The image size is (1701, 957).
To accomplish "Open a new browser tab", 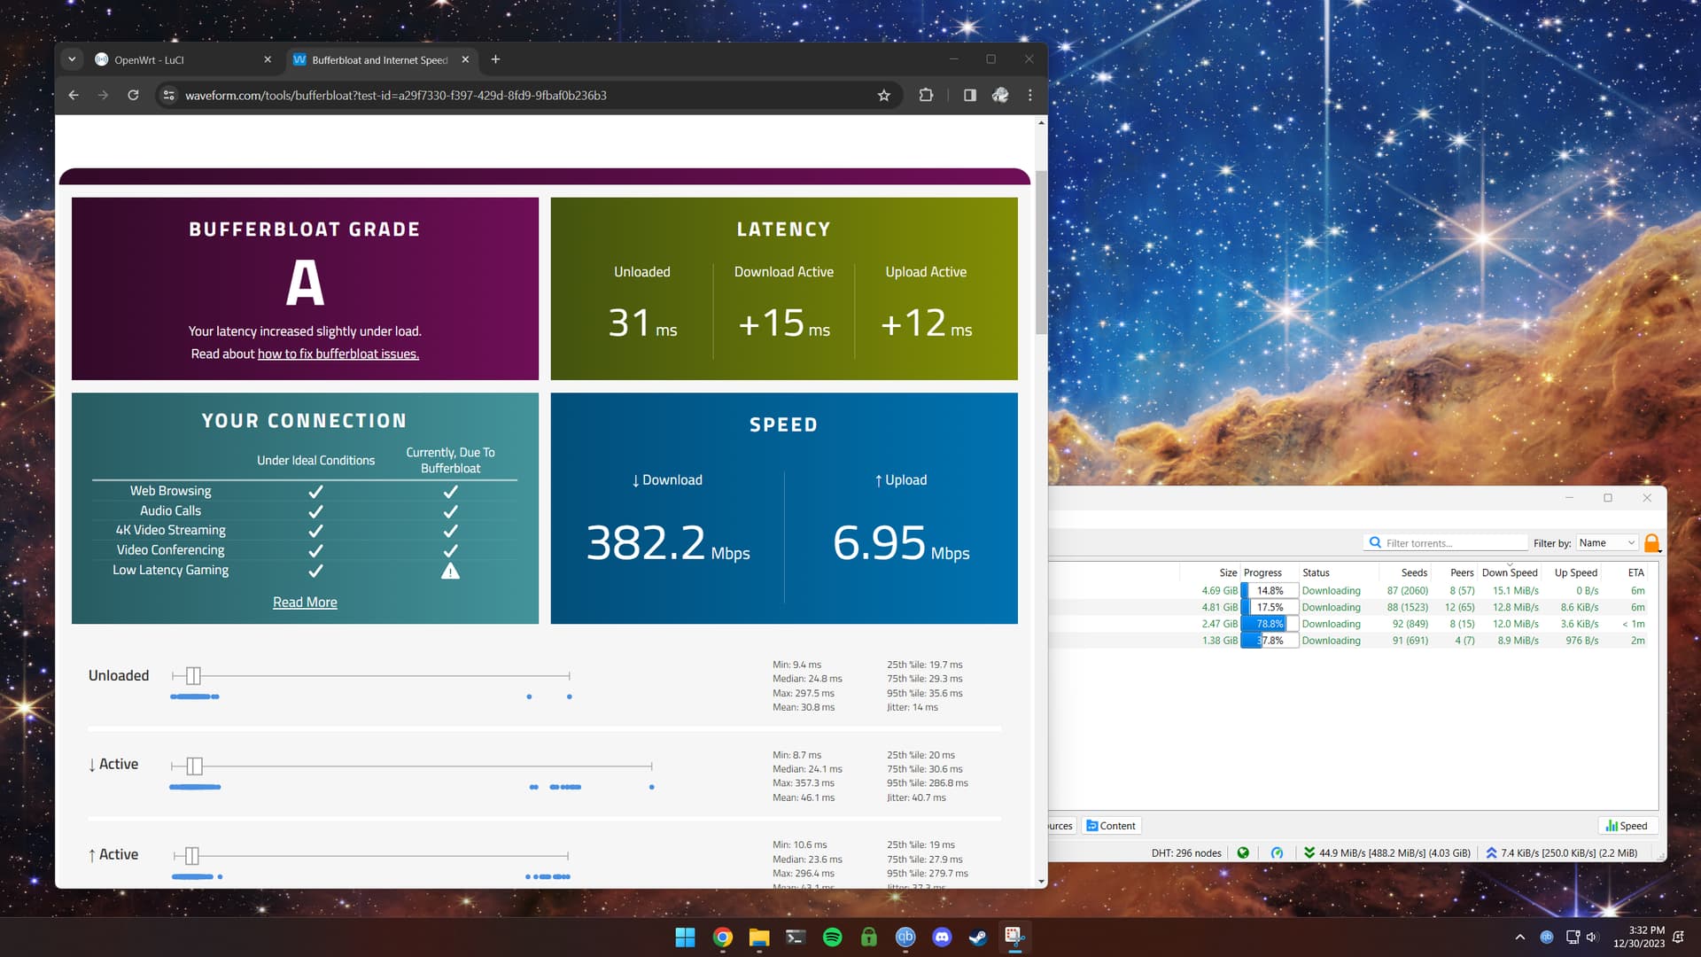I will click(x=495, y=59).
